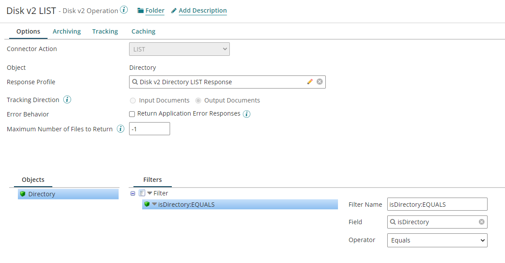Open the Operator dropdown showing Equals
This screenshot has height=263, width=505.
(x=437, y=240)
